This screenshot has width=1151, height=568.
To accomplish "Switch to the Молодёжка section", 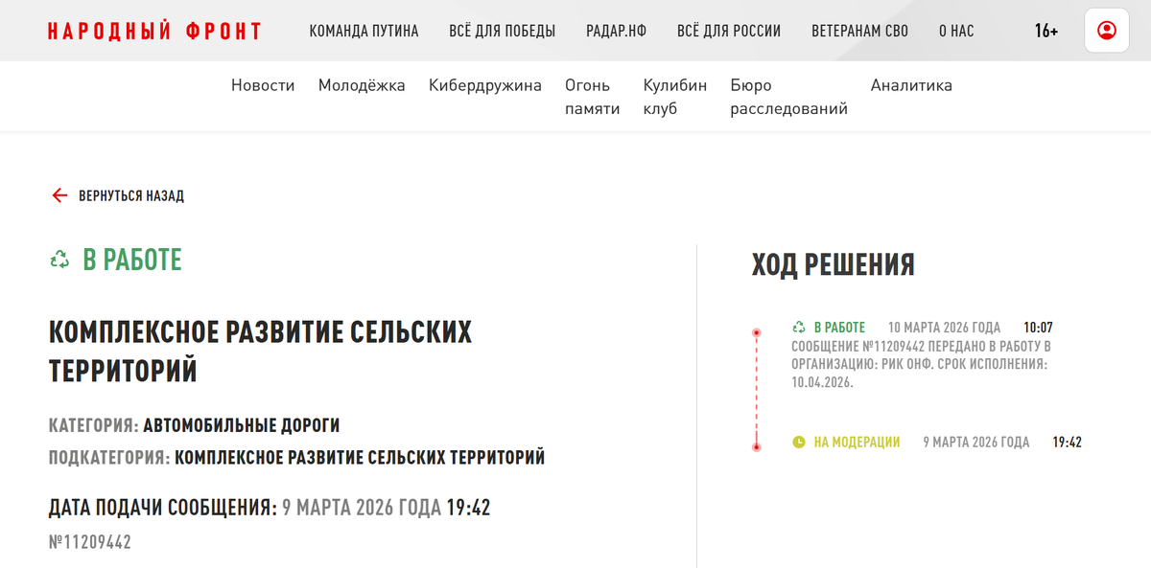I will (362, 85).
